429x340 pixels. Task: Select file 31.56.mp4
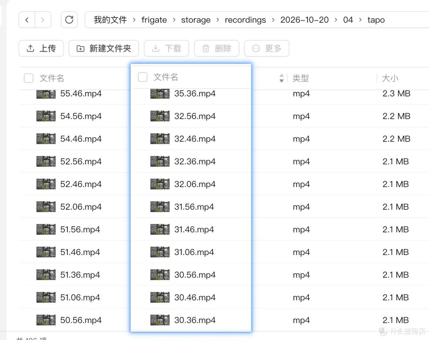click(x=194, y=207)
